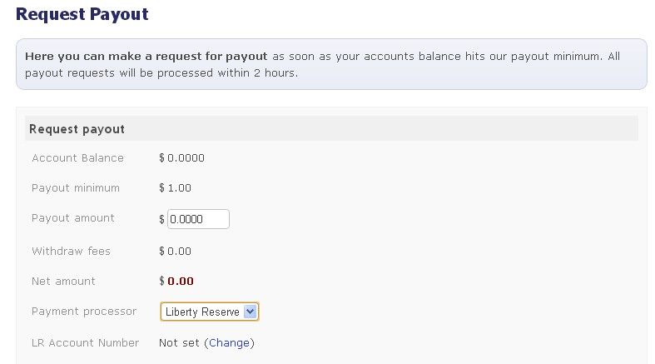Viewport: 655px width, 364px height.
Task: Click the Payment processor label
Action: [x=84, y=312]
